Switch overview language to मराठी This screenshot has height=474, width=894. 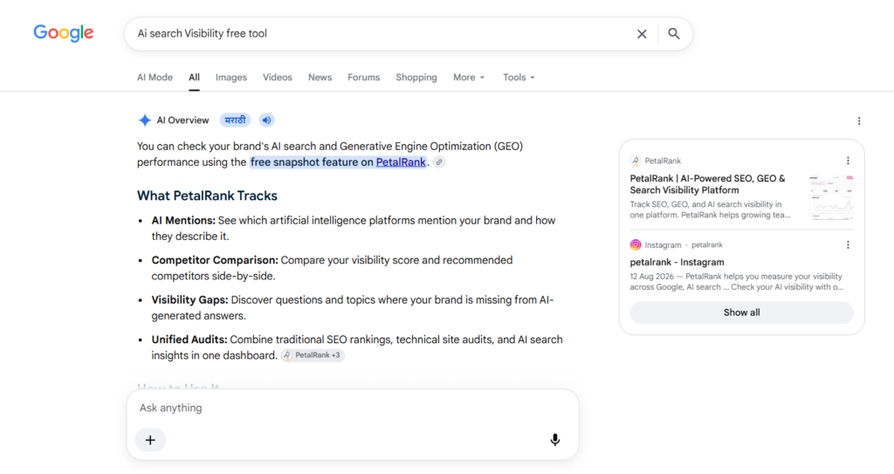(x=235, y=120)
